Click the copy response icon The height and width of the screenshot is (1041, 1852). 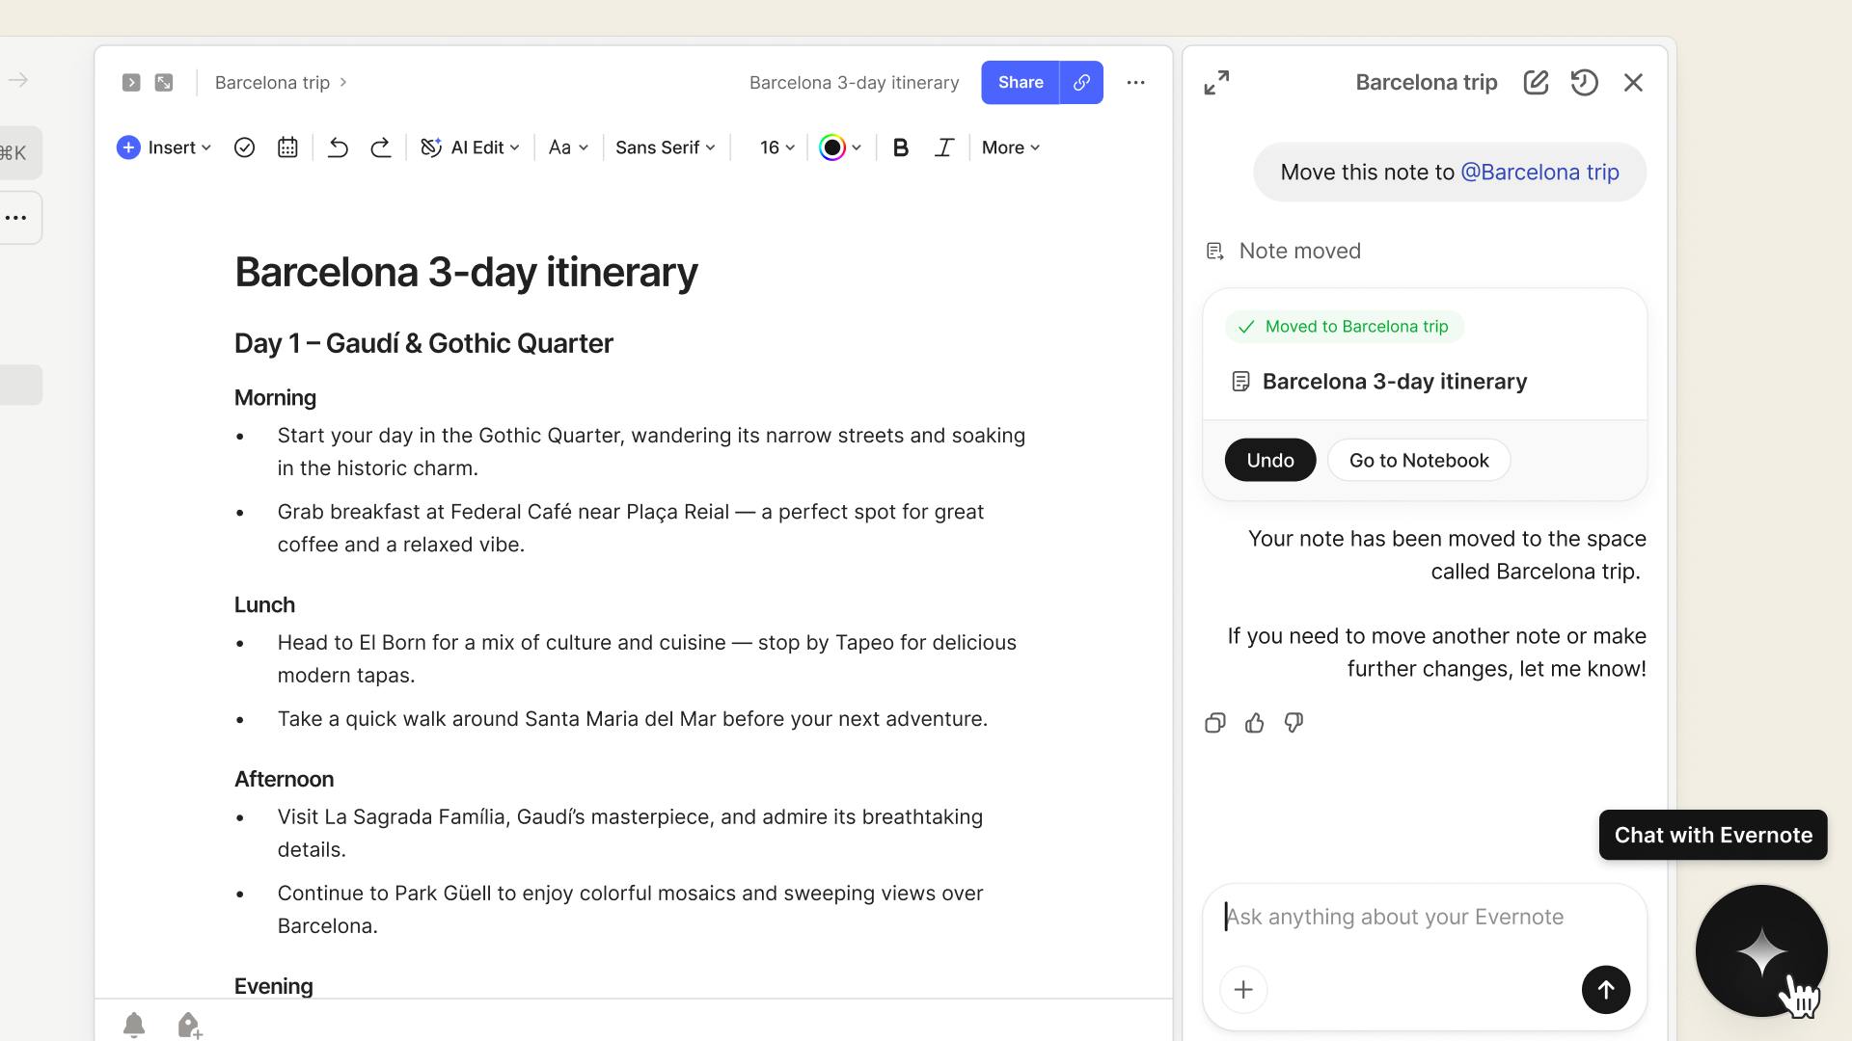[x=1214, y=723]
